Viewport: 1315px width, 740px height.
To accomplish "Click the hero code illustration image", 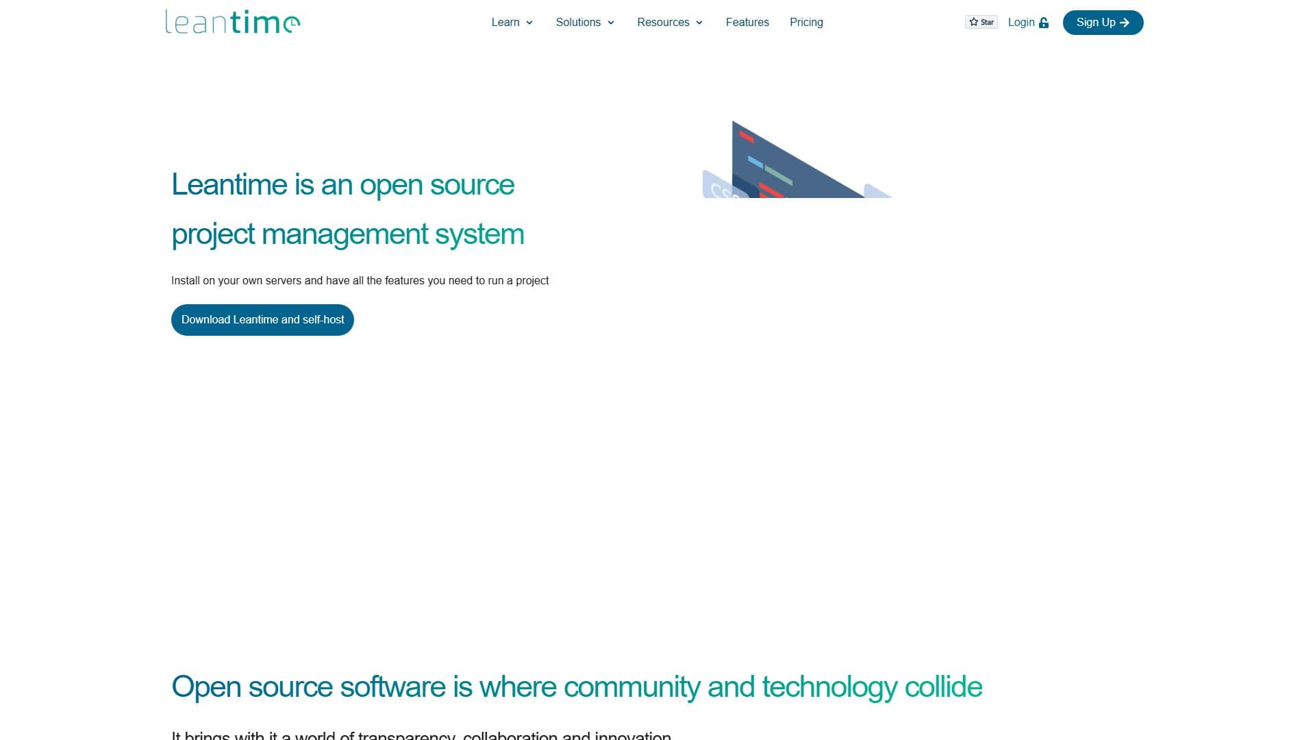I will (798, 160).
